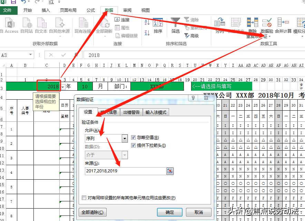This screenshot has height=221, width=305.
Task: Check apply changes to all same cells
Action: (84, 198)
